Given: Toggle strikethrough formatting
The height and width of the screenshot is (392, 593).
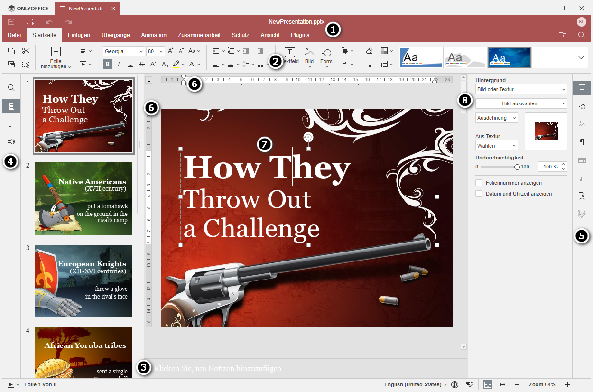Looking at the screenshot, I should pos(142,64).
